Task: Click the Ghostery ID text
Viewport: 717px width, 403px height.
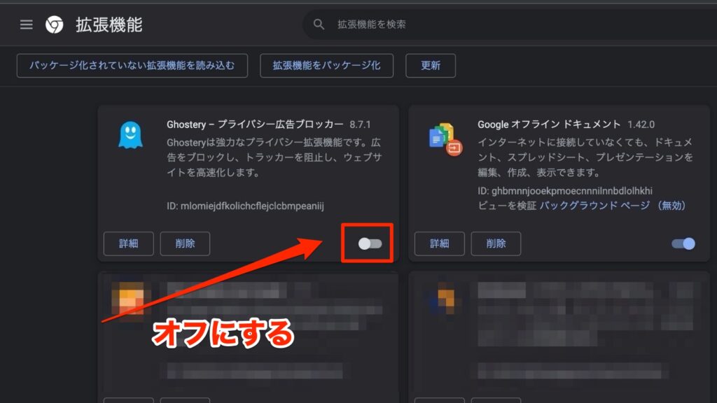Action: [x=245, y=206]
